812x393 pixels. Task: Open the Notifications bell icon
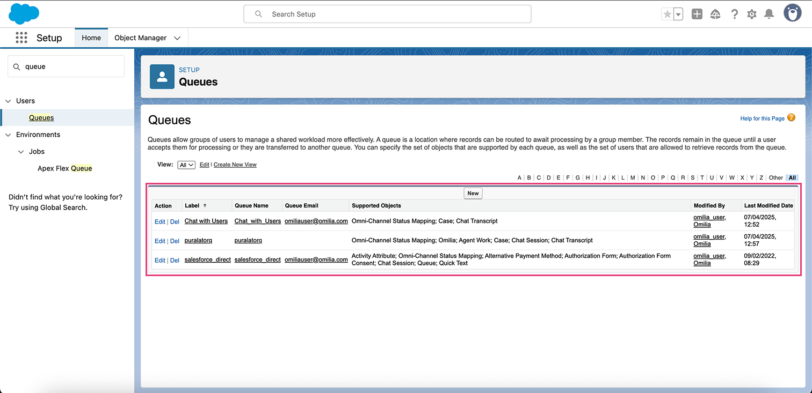pos(769,14)
